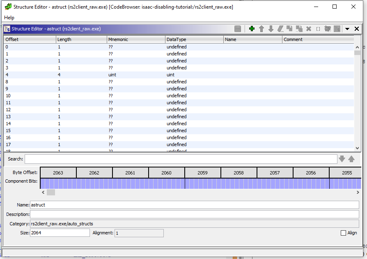The height and width of the screenshot is (259, 367).
Task: Click the bit view scroll left arrow
Action: (x=43, y=193)
